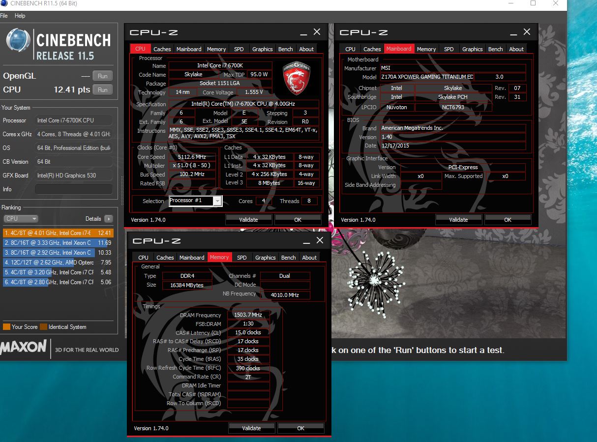Switch to Caches tab in Mainboard window

tap(372, 49)
